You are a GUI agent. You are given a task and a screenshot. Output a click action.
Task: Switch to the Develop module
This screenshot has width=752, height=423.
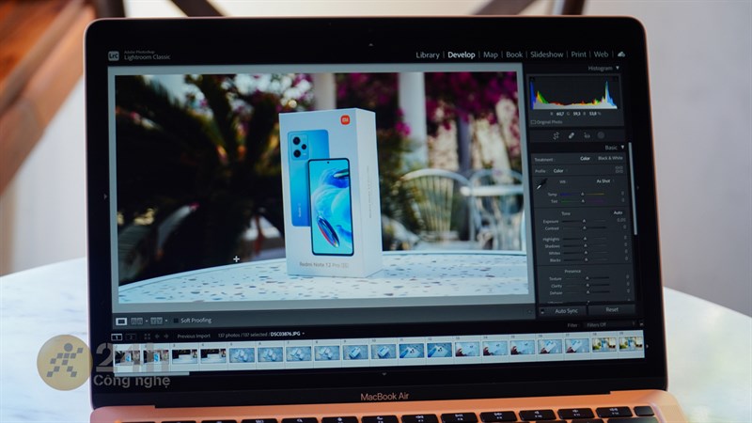pyautogui.click(x=462, y=55)
